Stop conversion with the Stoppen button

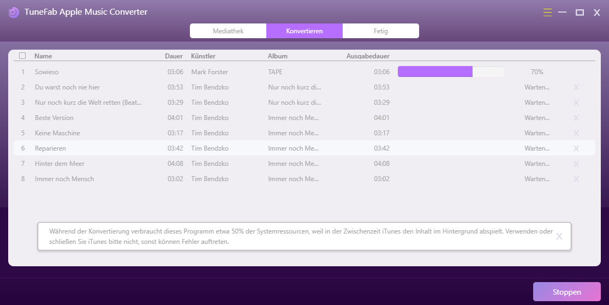[566, 292]
